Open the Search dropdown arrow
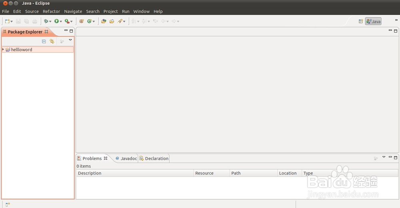The width and height of the screenshot is (400, 208). tap(124, 22)
